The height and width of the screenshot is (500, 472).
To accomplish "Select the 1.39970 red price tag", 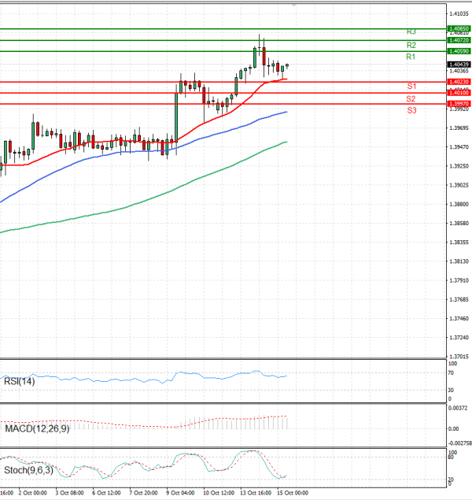I will pyautogui.click(x=459, y=104).
